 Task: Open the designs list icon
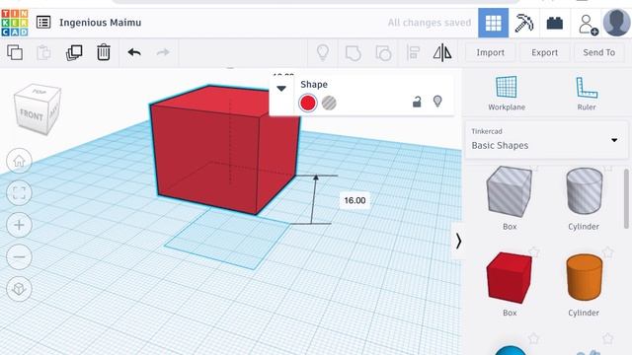tap(43, 22)
